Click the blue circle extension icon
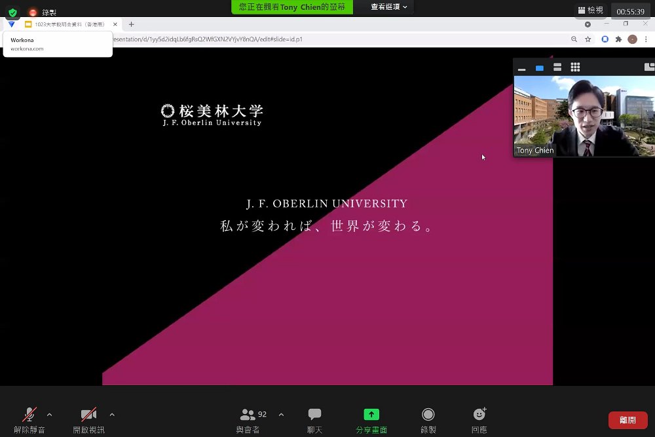 point(605,39)
